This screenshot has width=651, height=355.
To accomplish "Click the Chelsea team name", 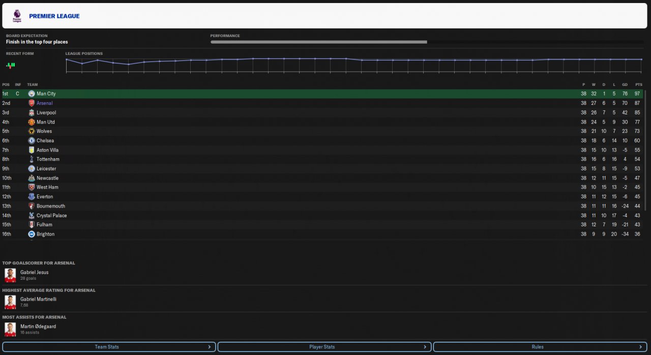I will pyautogui.click(x=45, y=140).
